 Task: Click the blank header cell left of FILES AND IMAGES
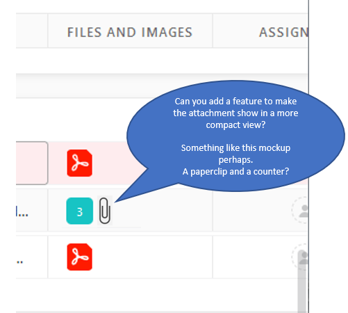tap(32, 31)
